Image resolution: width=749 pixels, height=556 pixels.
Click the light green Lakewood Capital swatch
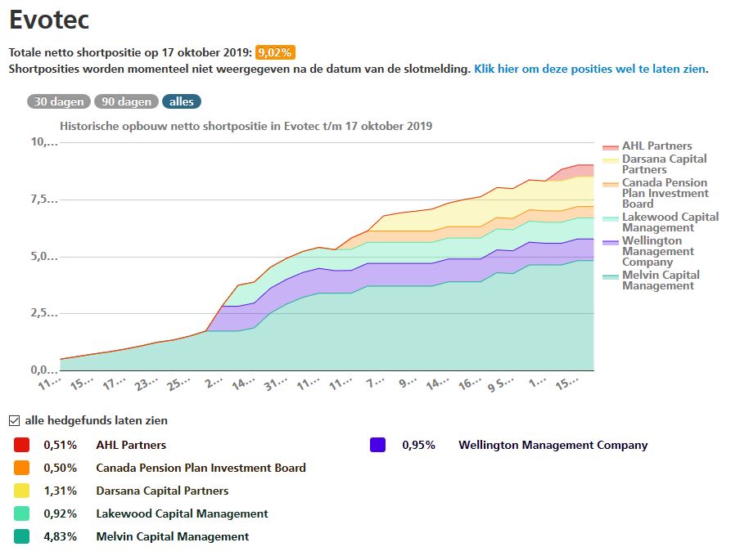click(x=21, y=513)
